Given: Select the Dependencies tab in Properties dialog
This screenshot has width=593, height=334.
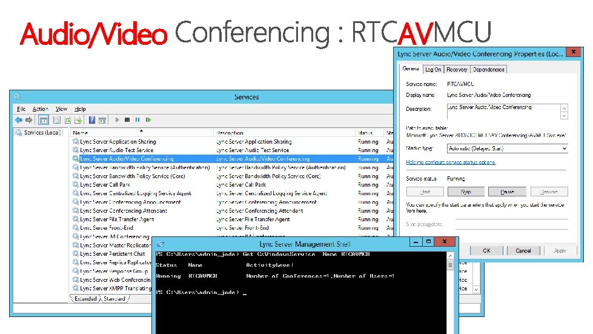Looking at the screenshot, I should click(x=488, y=70).
